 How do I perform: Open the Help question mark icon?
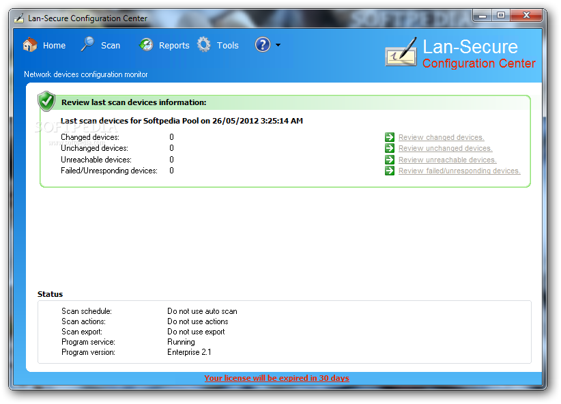click(x=263, y=45)
